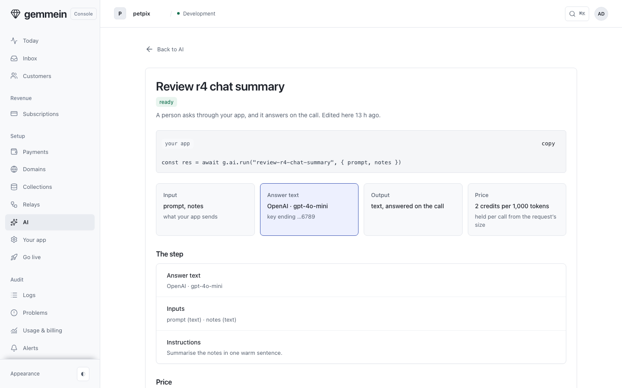Click the ready status badge
Viewport: 622px width, 388px height.
[x=166, y=102]
